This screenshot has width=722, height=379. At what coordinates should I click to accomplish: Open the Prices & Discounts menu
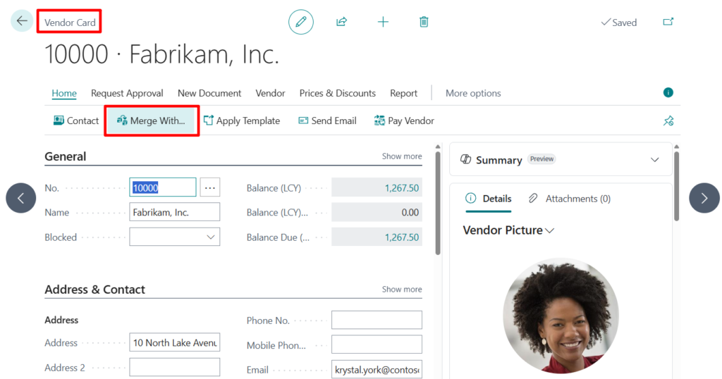[337, 93]
